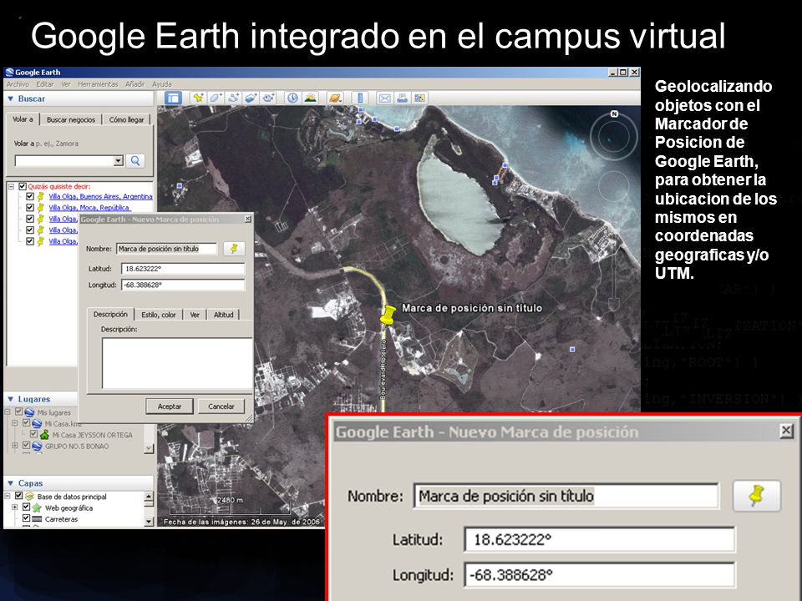Toggle GRUPO NO.5 BONAO checkbox
The width and height of the screenshot is (802, 601).
point(26,446)
